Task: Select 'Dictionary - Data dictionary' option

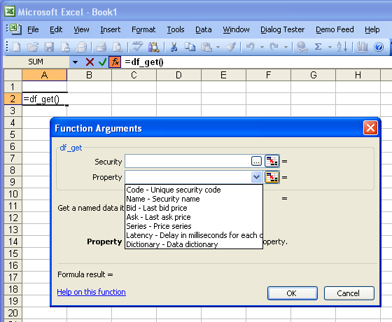Action: click(x=194, y=244)
